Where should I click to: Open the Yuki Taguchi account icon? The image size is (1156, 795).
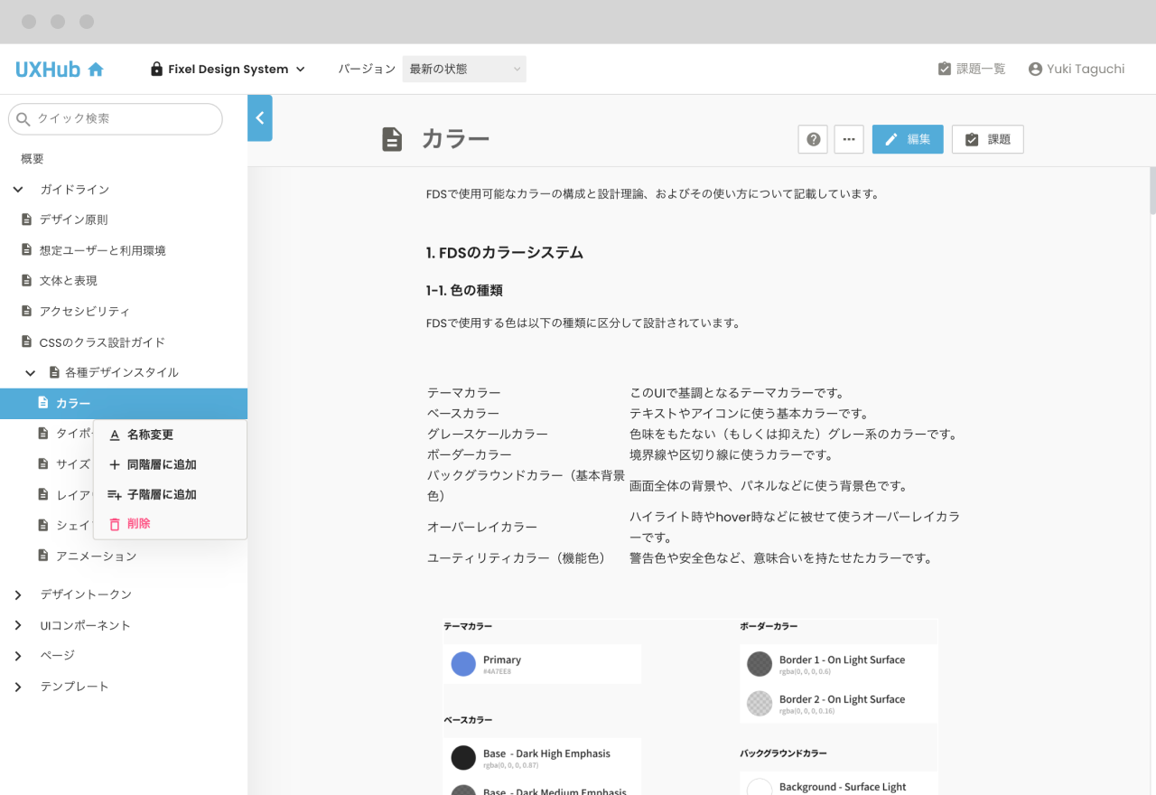(1034, 68)
